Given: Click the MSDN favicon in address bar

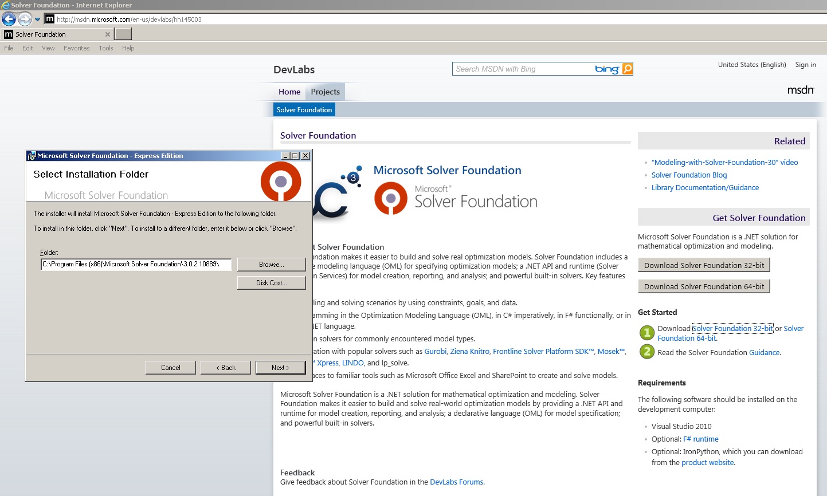Looking at the screenshot, I should (50, 19).
